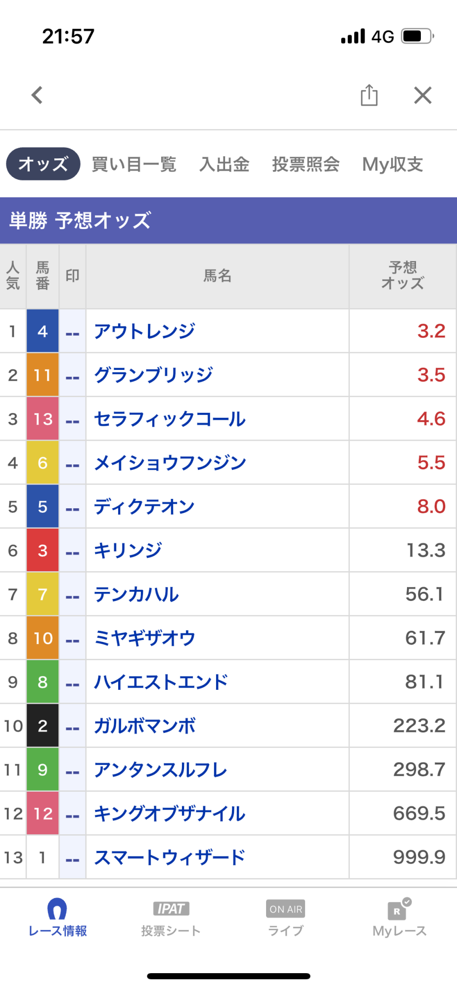The image size is (457, 989).
Task: Open horse セラフィックコール link
Action: (x=170, y=419)
